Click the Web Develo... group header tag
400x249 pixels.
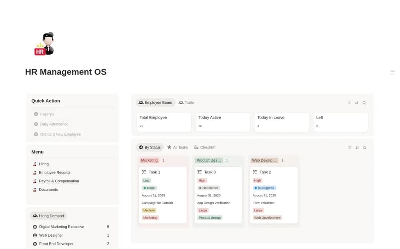[x=264, y=160]
